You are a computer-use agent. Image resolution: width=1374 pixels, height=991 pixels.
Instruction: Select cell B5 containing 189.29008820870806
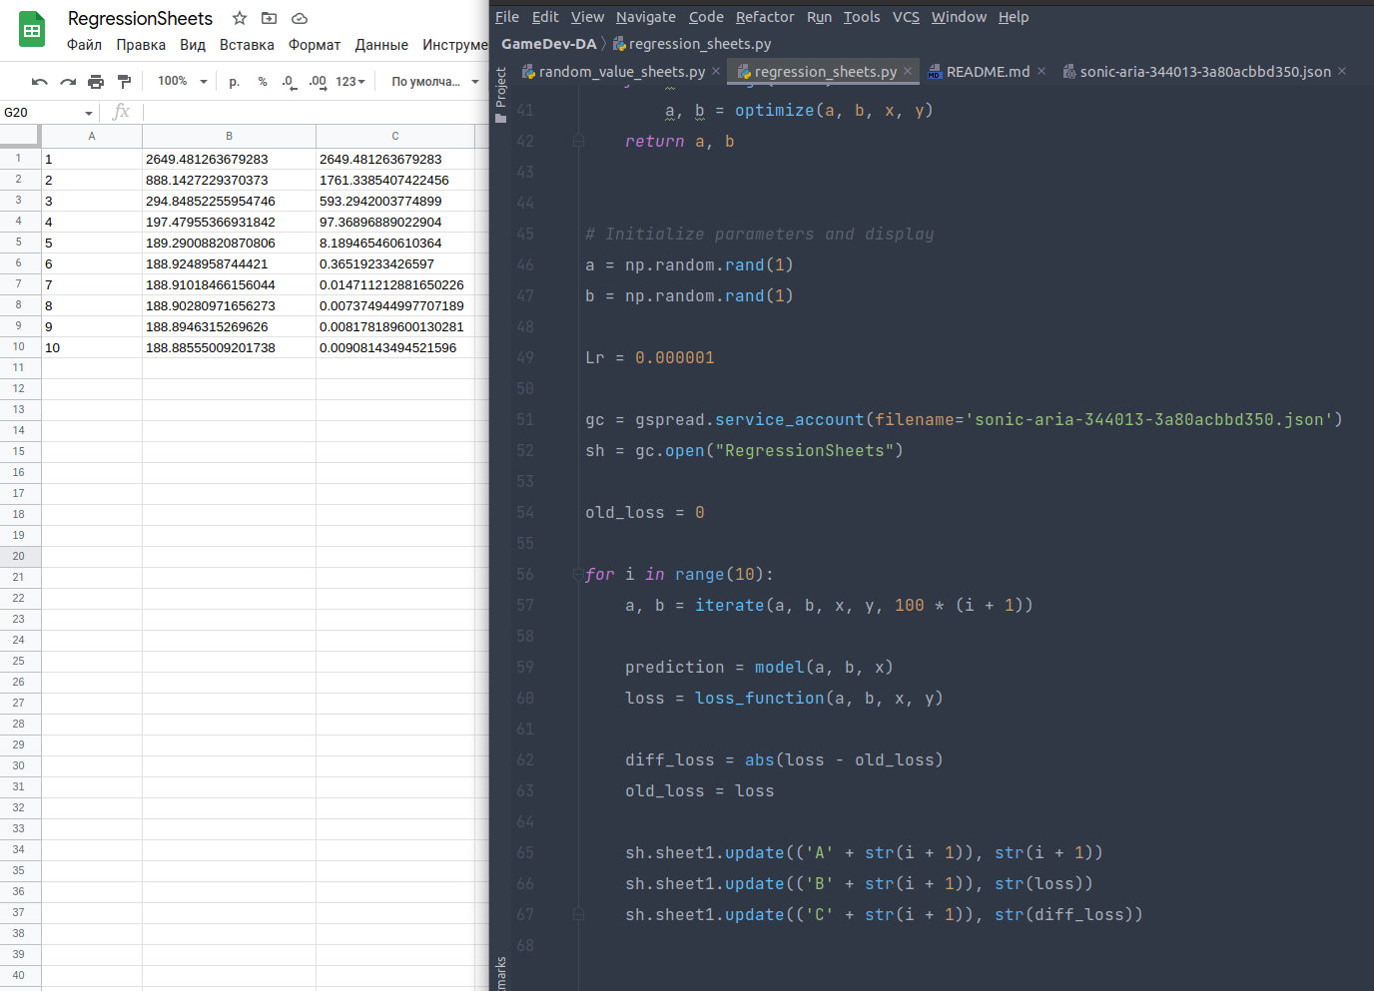point(228,243)
